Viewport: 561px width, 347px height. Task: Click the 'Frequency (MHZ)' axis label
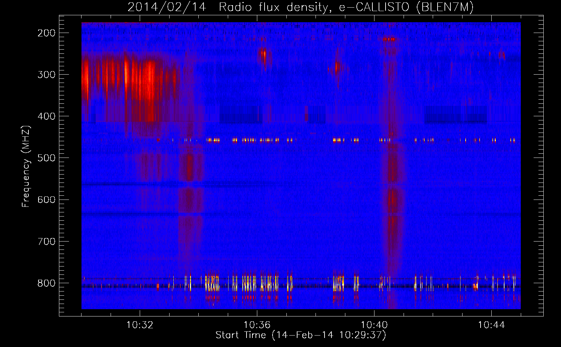(26, 166)
